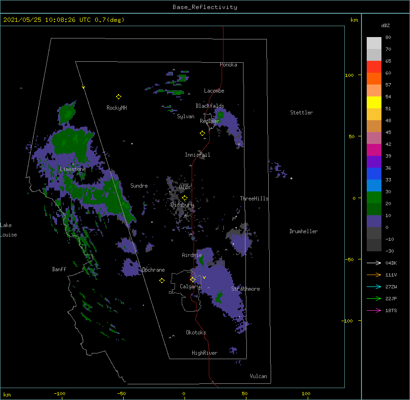Click the white asterisk above Limestone
The height and width of the screenshot is (400, 410).
pyautogui.click(x=73, y=164)
